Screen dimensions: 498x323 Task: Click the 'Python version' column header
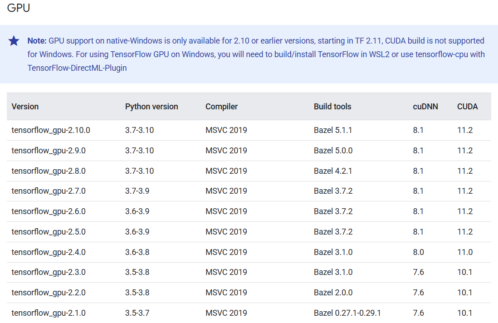[x=151, y=107]
